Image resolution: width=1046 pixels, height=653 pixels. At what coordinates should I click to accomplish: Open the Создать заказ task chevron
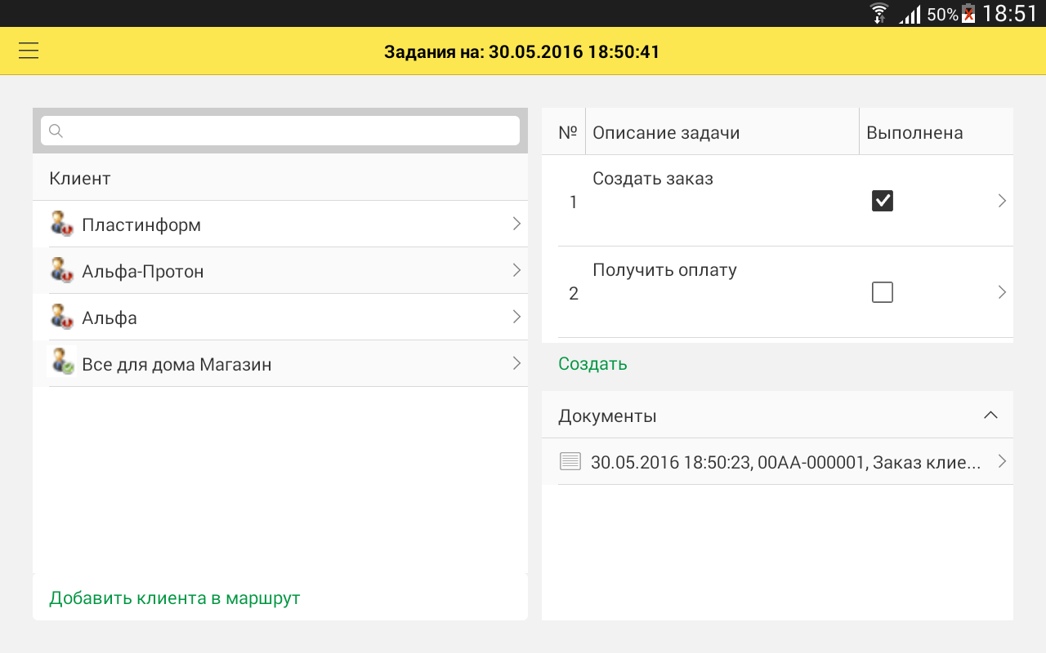1002,201
